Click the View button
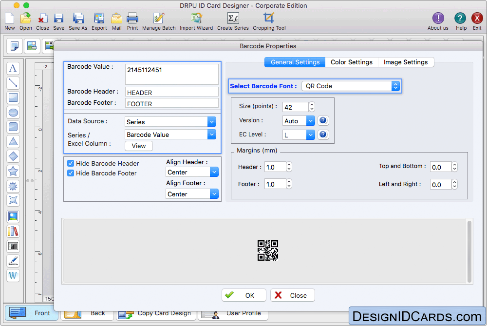487x326 pixels. tap(139, 146)
